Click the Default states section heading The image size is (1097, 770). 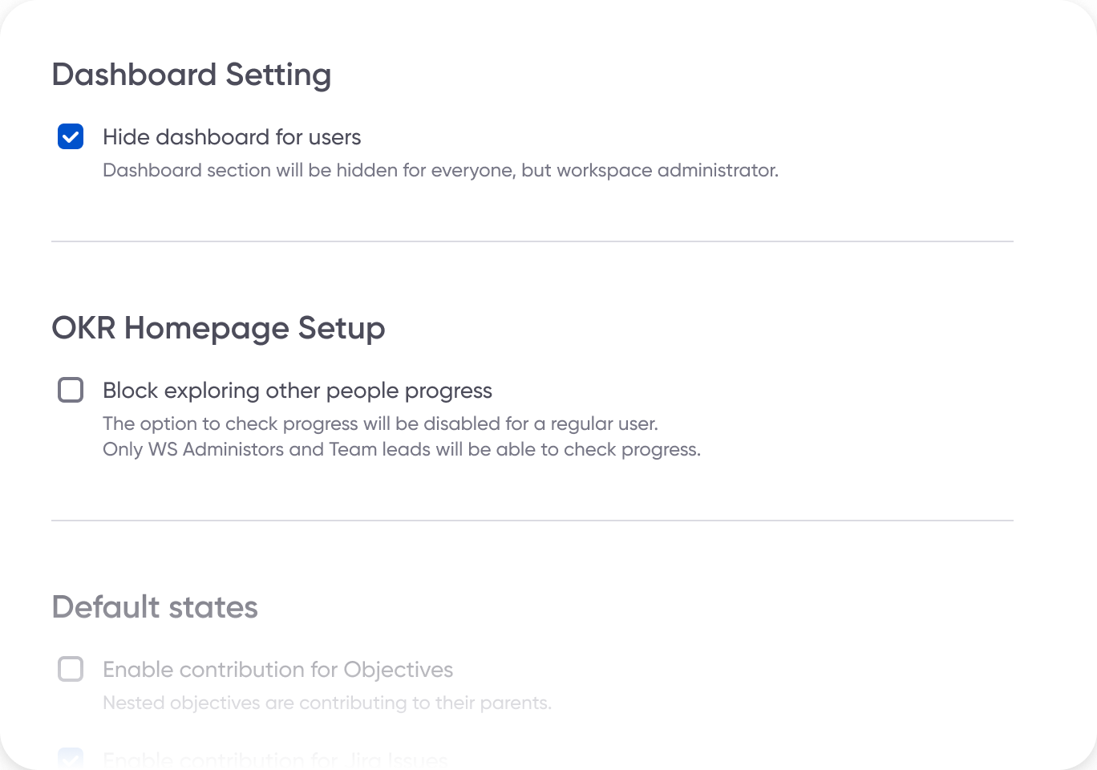(155, 607)
